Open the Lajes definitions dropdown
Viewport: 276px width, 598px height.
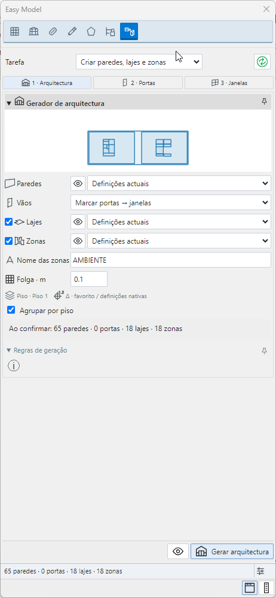179,221
